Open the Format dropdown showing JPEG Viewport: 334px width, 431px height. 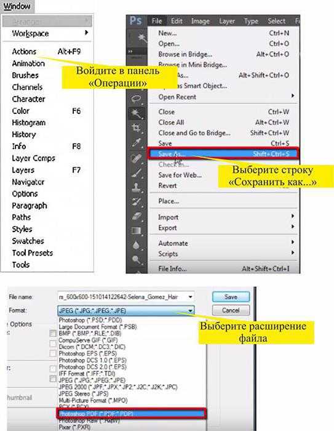(x=126, y=310)
